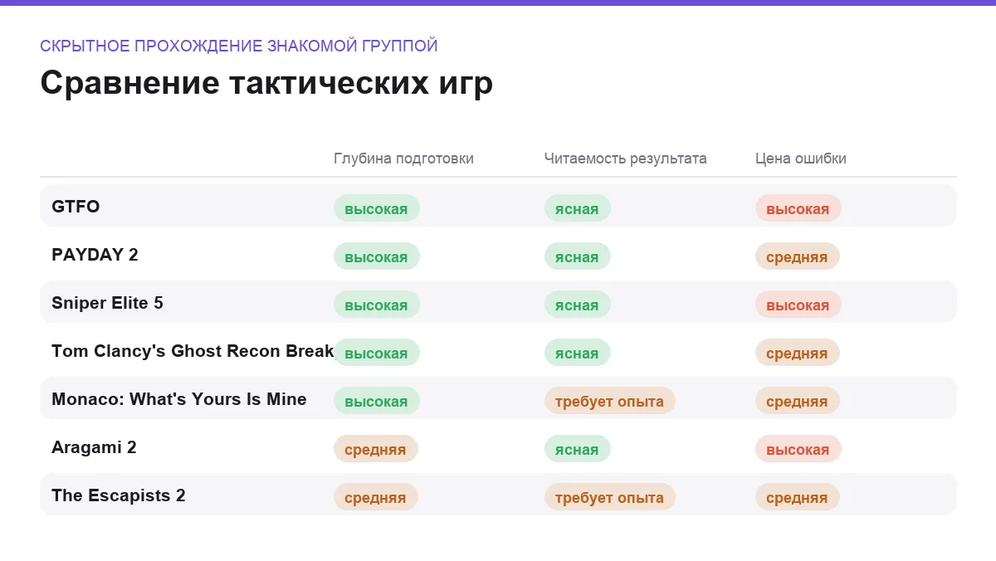The height and width of the screenshot is (561, 996).
Task: Click the 'Читаемость результата' column header
Action: 626,159
